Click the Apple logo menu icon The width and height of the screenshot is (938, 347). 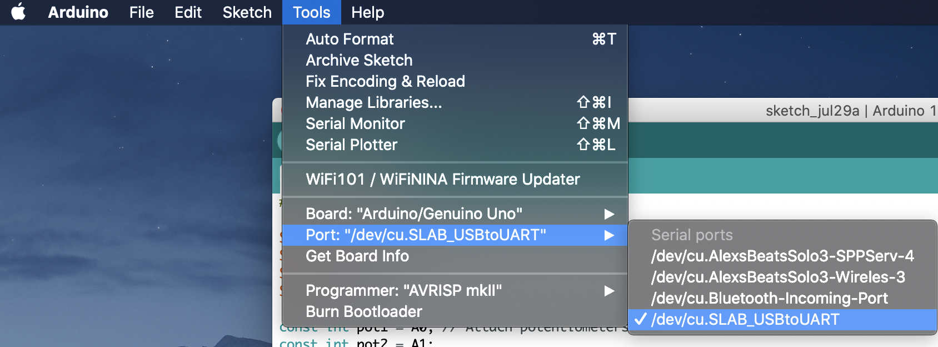[18, 12]
